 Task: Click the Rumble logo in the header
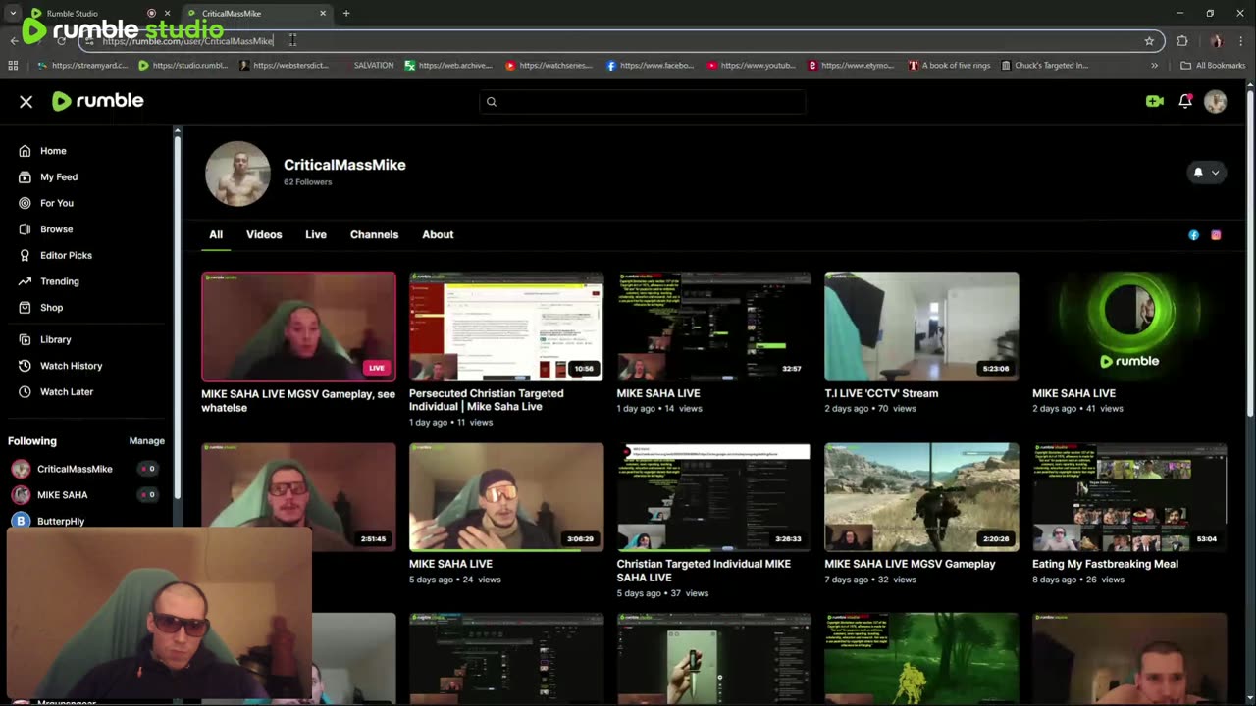[x=98, y=101]
